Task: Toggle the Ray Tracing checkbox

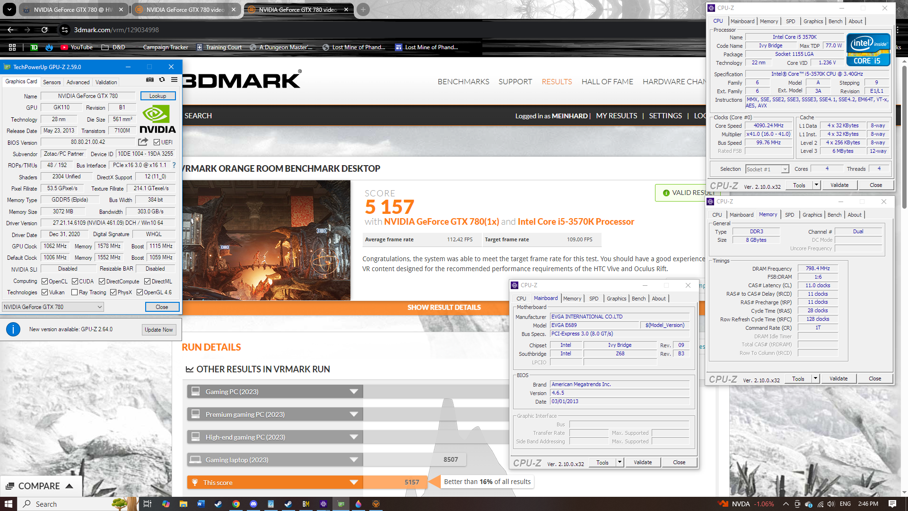Action: (74, 292)
